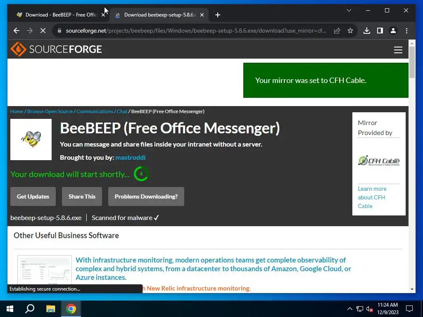Click the download countdown circle
The width and height of the screenshot is (423, 317).
pyautogui.click(x=141, y=174)
